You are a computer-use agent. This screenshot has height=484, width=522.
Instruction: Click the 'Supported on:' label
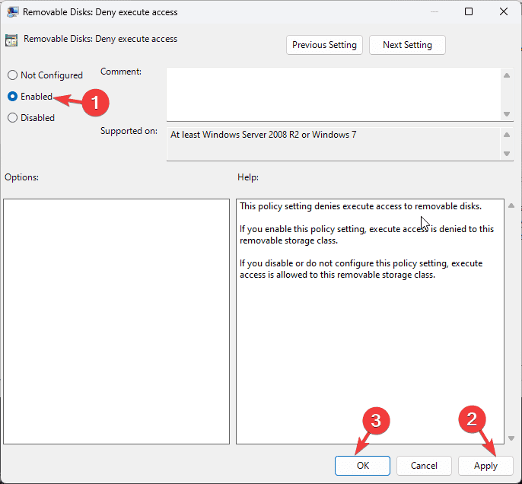129,131
